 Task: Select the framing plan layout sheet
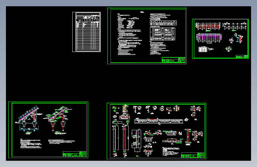[x=220, y=39]
